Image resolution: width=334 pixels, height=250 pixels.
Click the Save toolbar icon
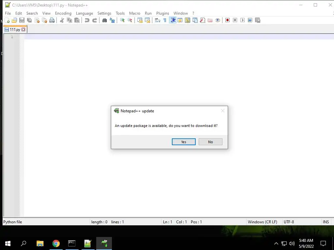(x=22, y=20)
